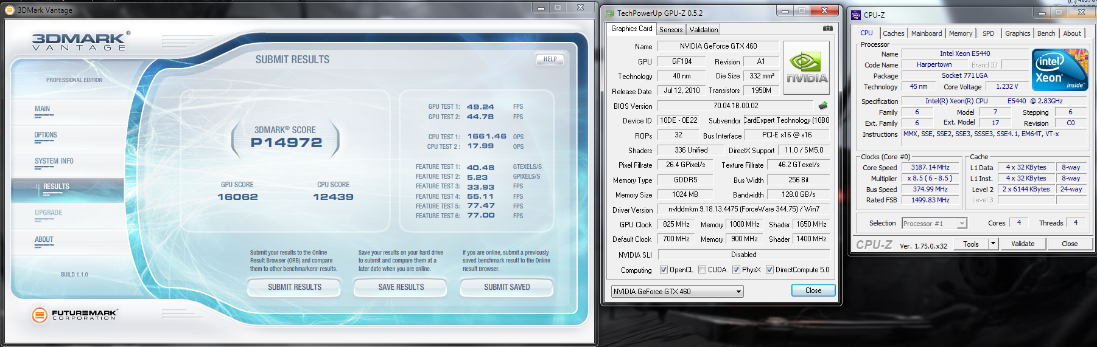
Task: Click the Intel Xeon logo in CPU-Z
Action: coord(1060,70)
